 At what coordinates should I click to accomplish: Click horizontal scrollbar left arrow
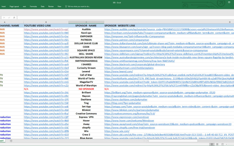(147, 141)
